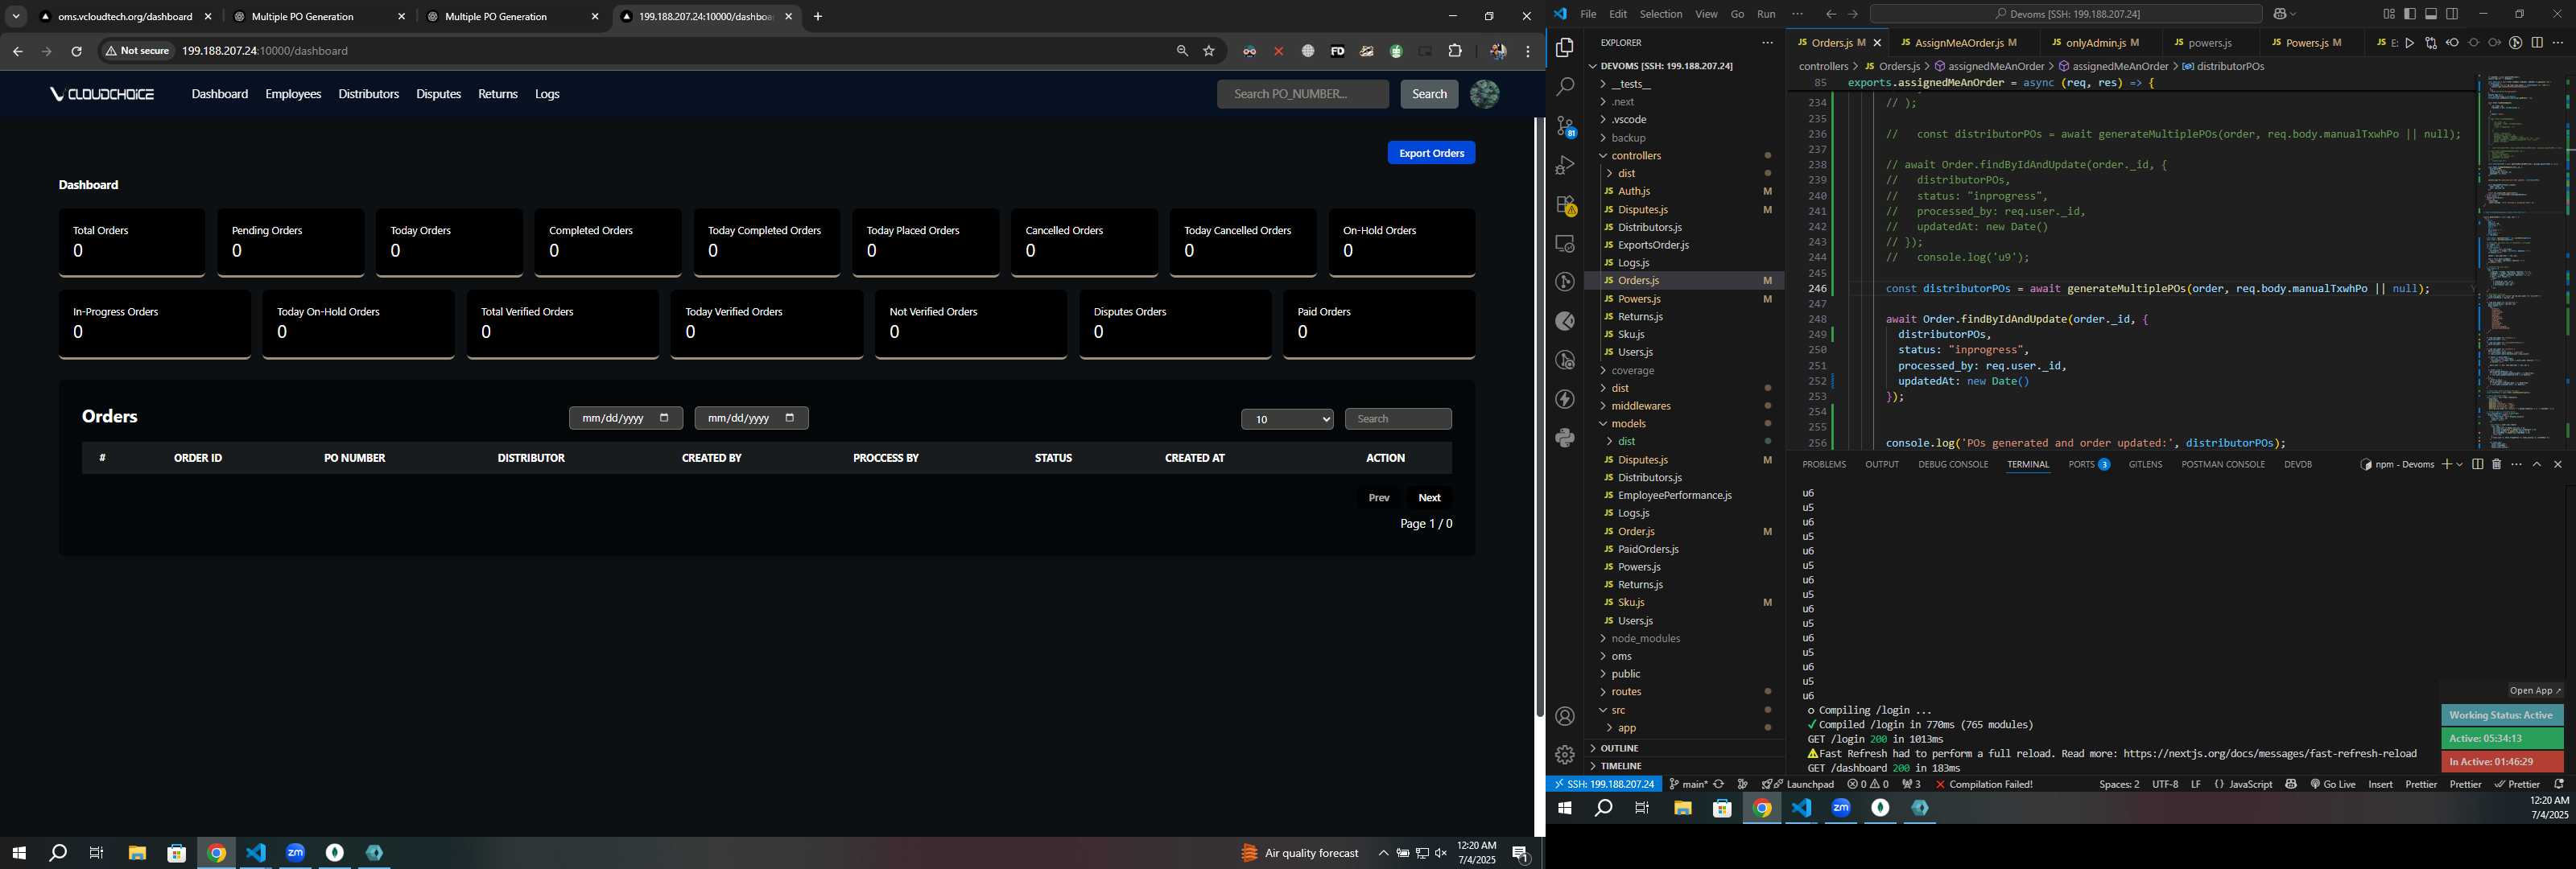Switch to the AssignMeAOrder.js editor tab

[1959, 43]
